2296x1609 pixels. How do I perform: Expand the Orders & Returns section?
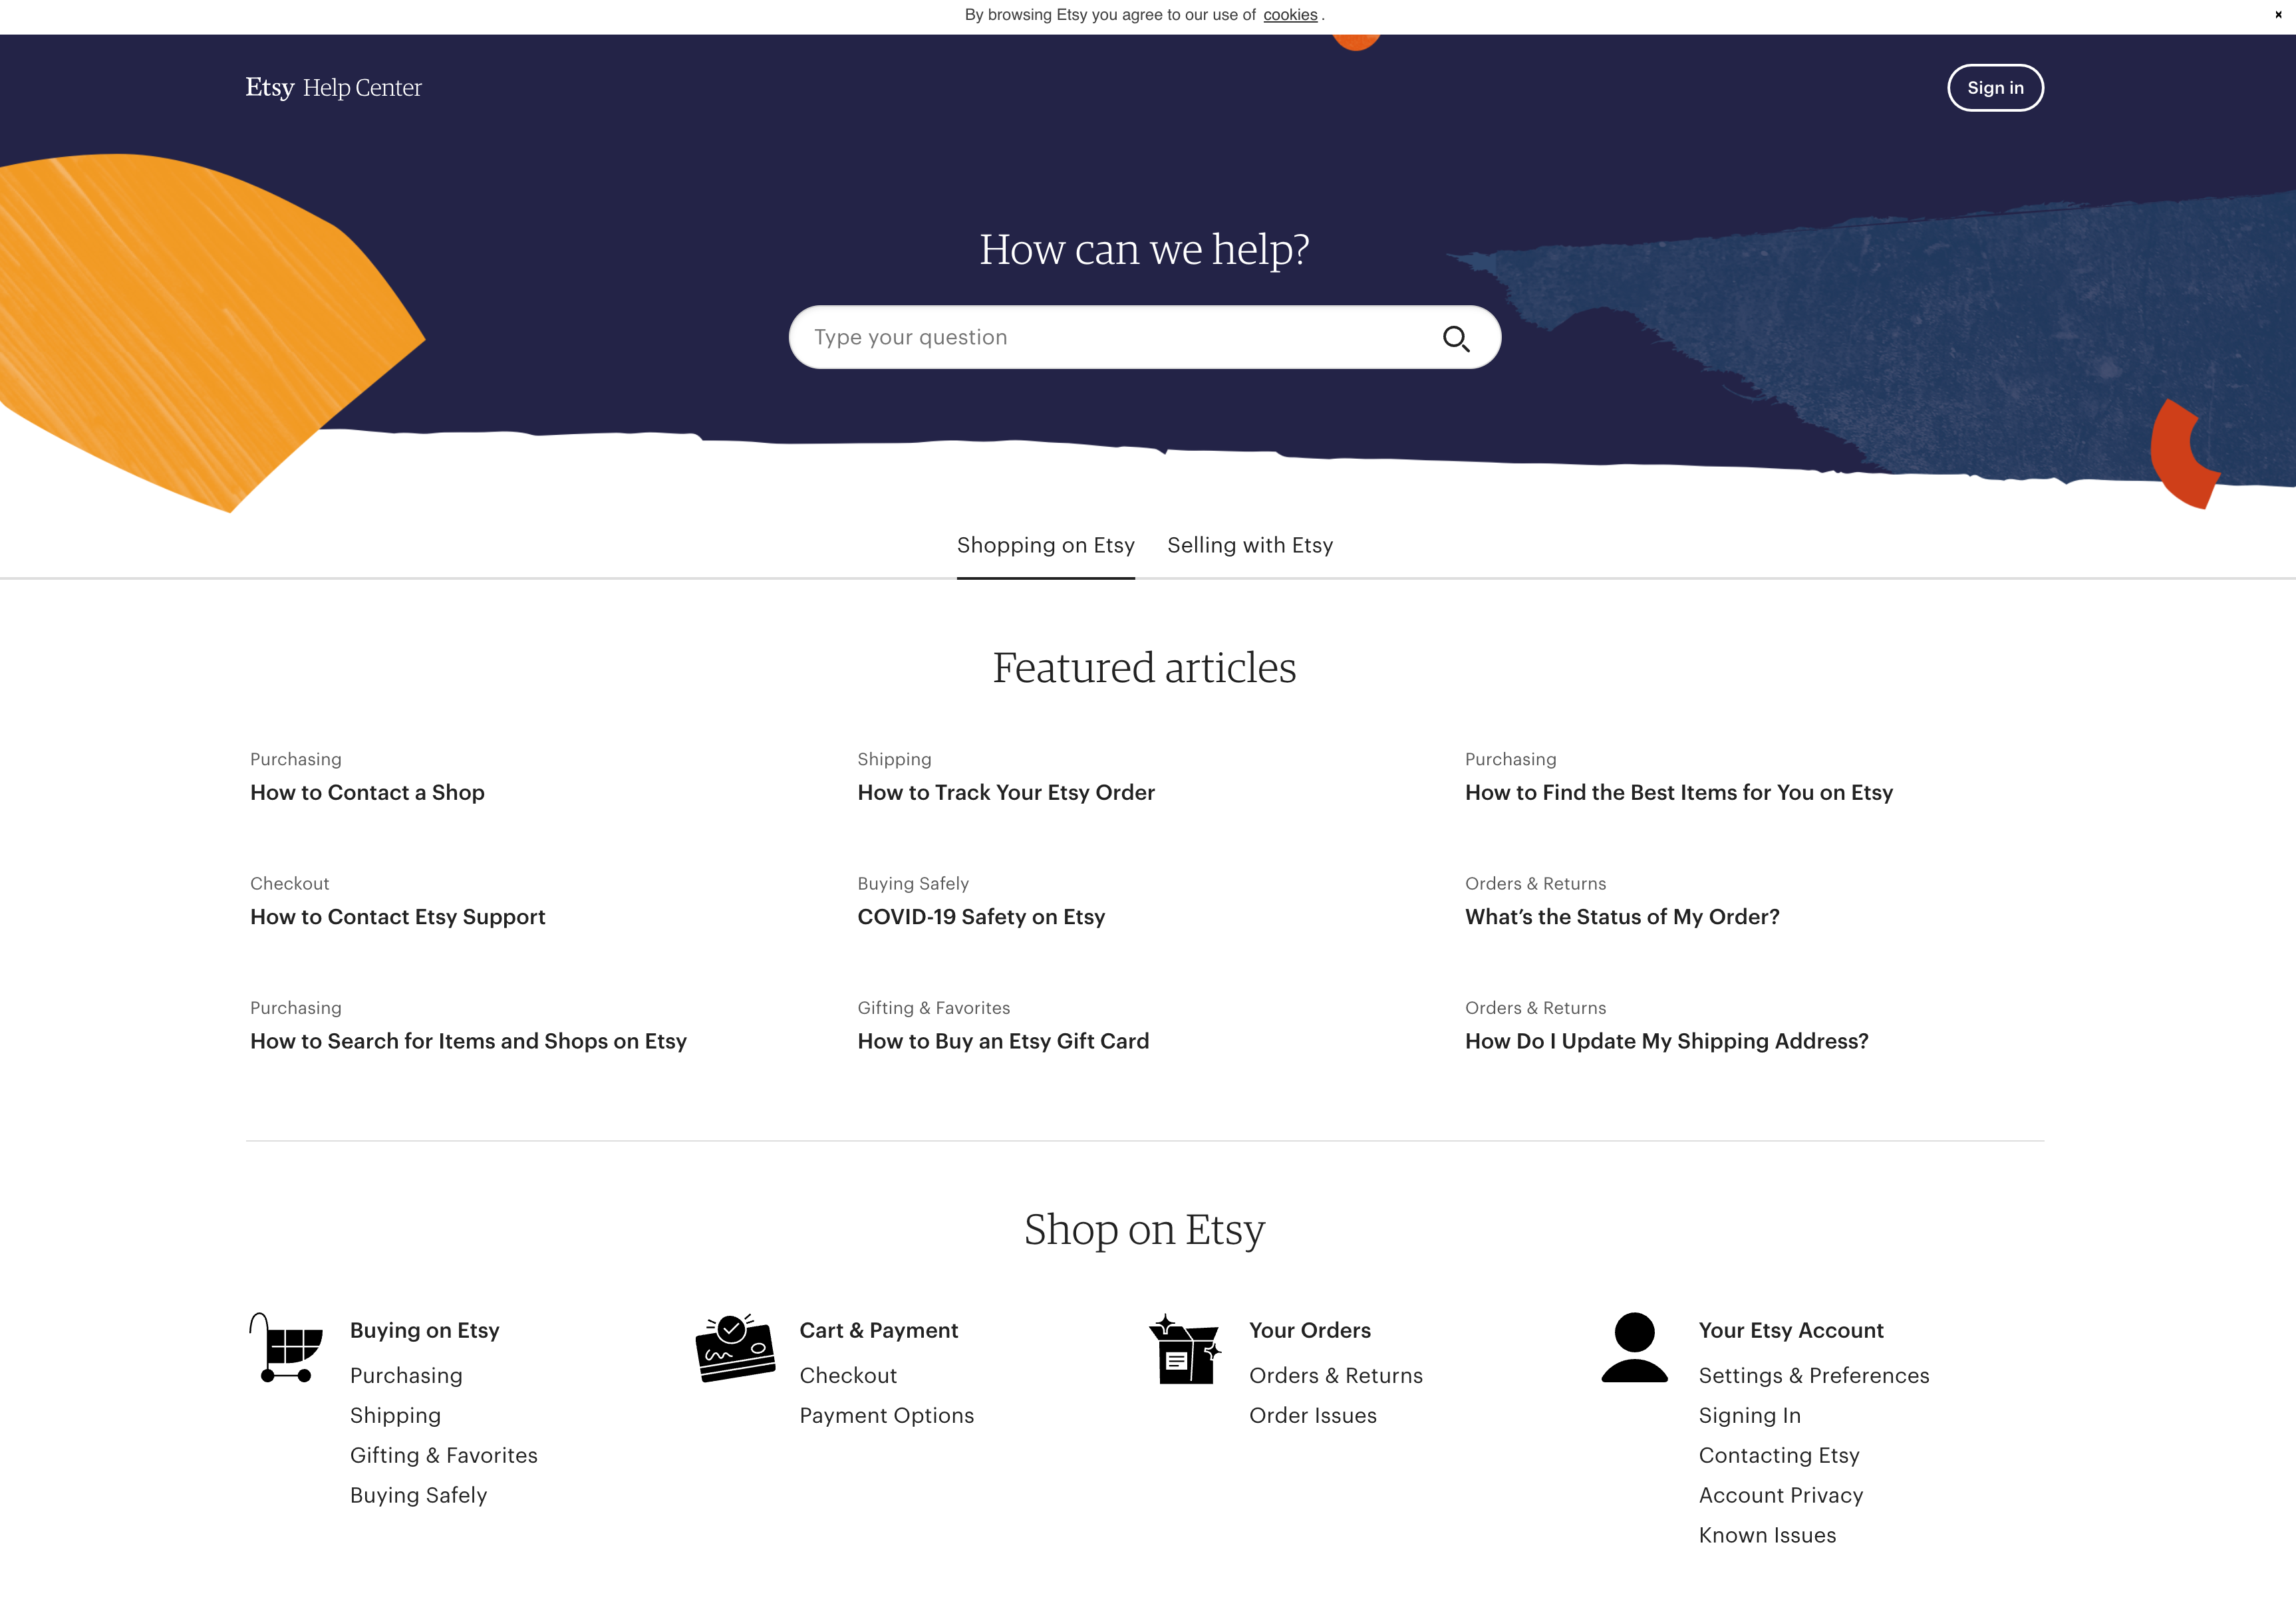click(1336, 1376)
